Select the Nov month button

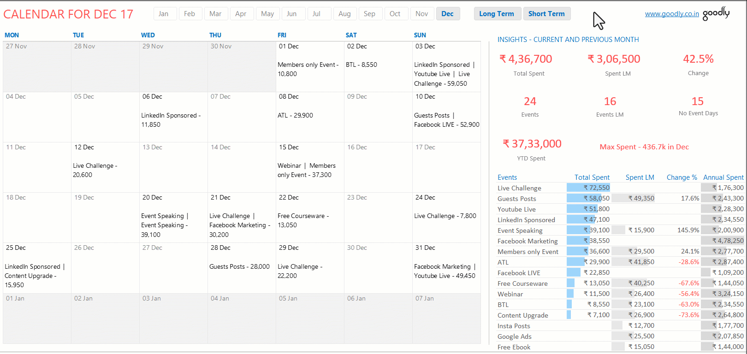tap(421, 14)
